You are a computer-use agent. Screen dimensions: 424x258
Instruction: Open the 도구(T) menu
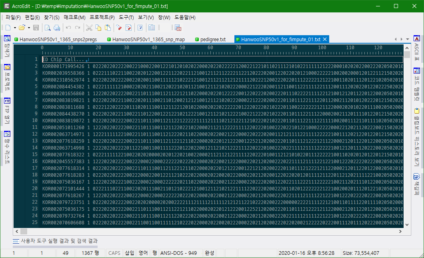pos(126,18)
